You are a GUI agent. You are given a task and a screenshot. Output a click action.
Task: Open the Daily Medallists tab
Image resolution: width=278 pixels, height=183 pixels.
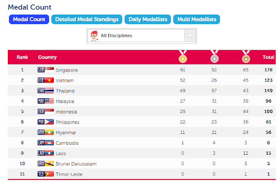click(148, 20)
